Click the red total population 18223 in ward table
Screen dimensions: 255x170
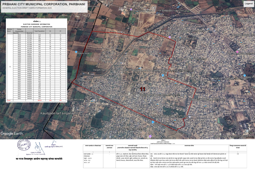40,100
